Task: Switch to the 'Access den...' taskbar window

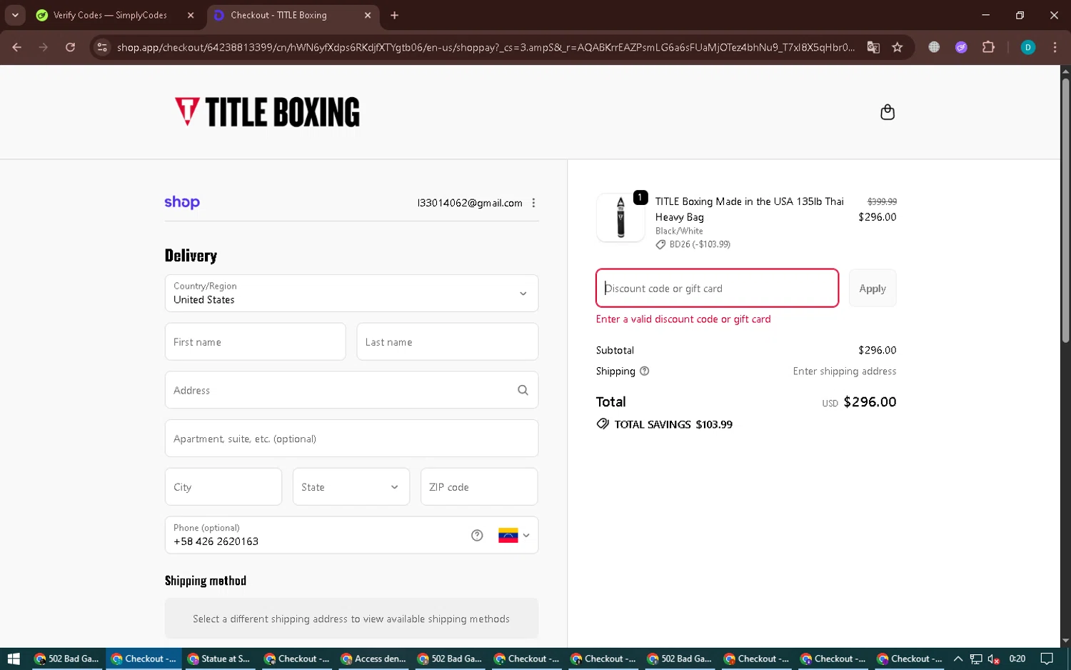Action: coord(373,659)
